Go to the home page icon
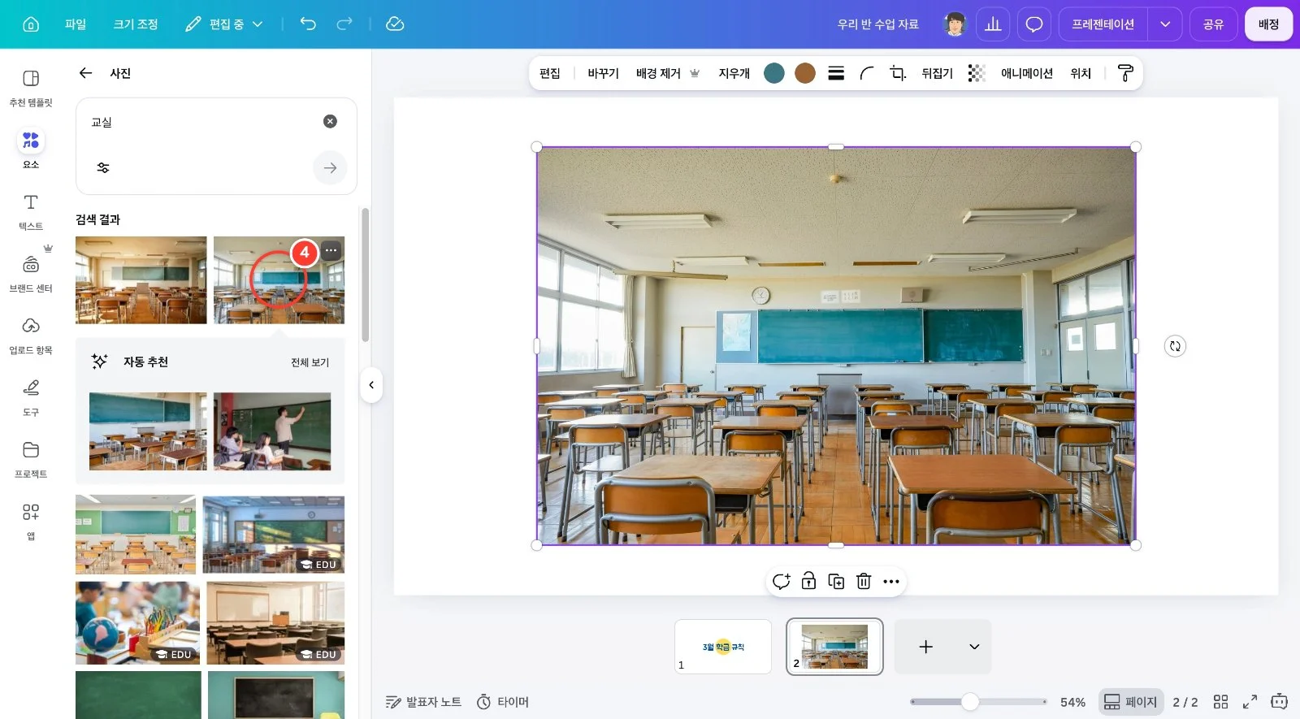The width and height of the screenshot is (1300, 719). pos(31,24)
